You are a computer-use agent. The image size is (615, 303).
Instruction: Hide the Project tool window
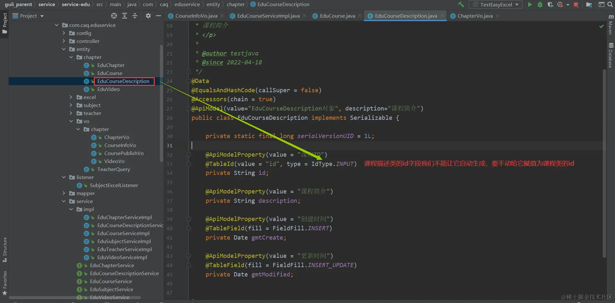[158, 16]
